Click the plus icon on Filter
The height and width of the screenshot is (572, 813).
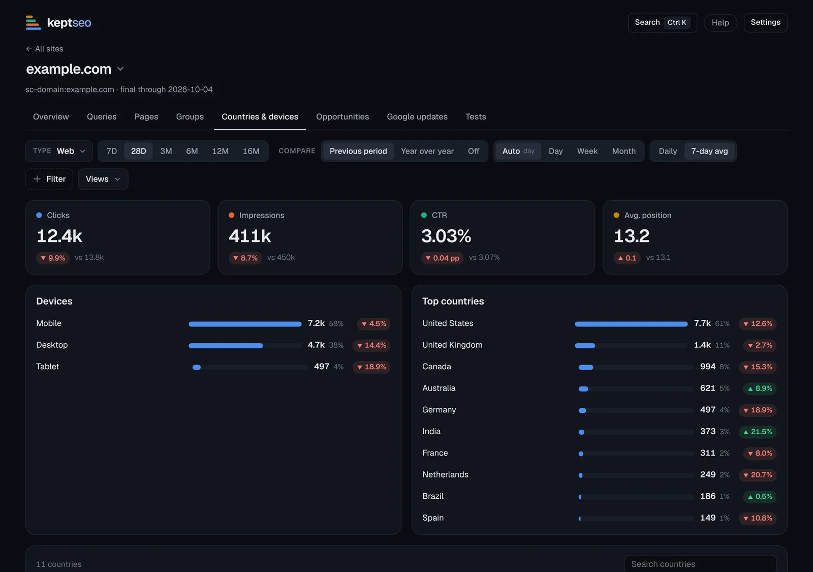37,179
